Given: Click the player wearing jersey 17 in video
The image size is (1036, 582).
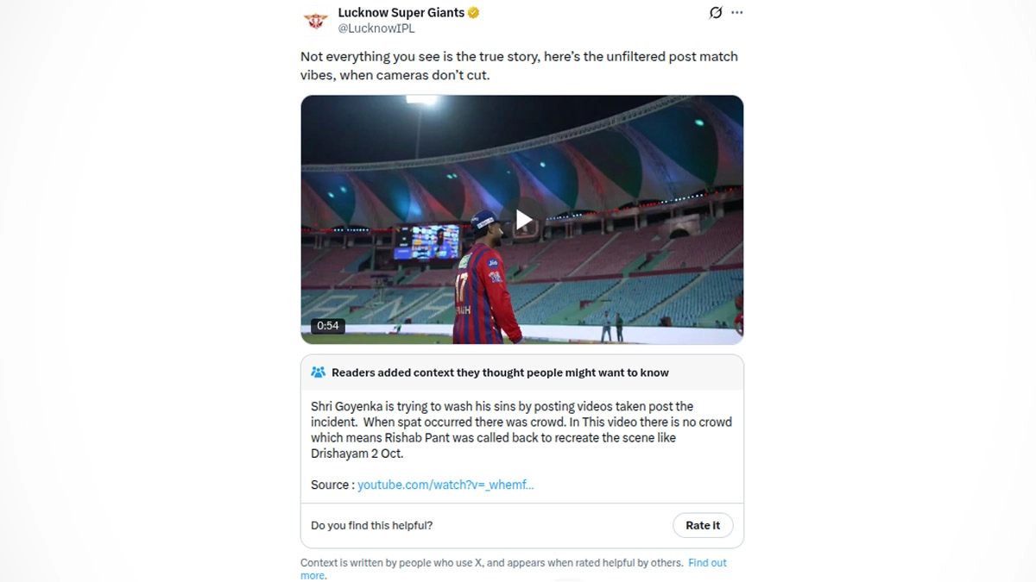Looking at the screenshot, I should 486,285.
